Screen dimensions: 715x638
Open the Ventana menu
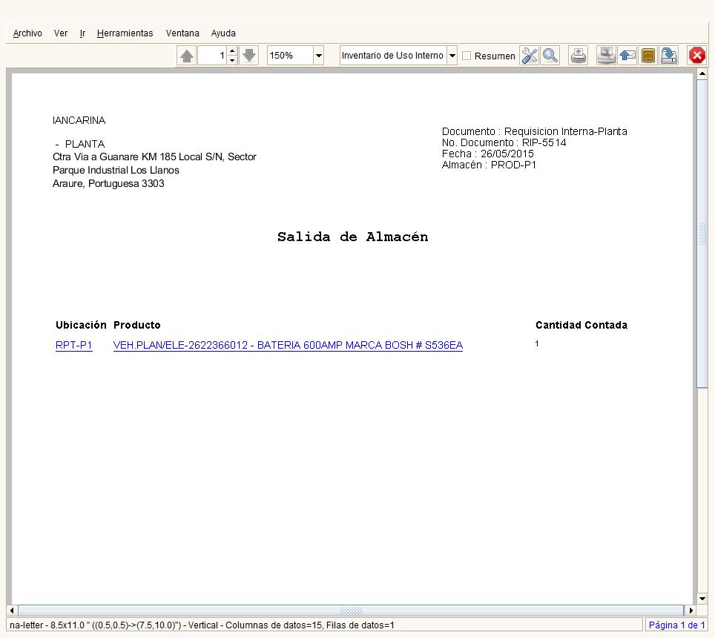pos(182,33)
